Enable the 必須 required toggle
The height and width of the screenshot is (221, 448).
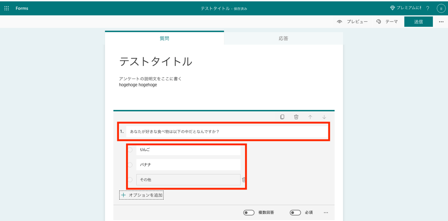coord(295,213)
